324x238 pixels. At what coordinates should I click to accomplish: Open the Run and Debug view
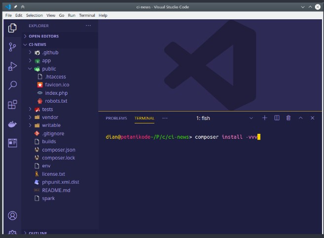[x=12, y=66]
